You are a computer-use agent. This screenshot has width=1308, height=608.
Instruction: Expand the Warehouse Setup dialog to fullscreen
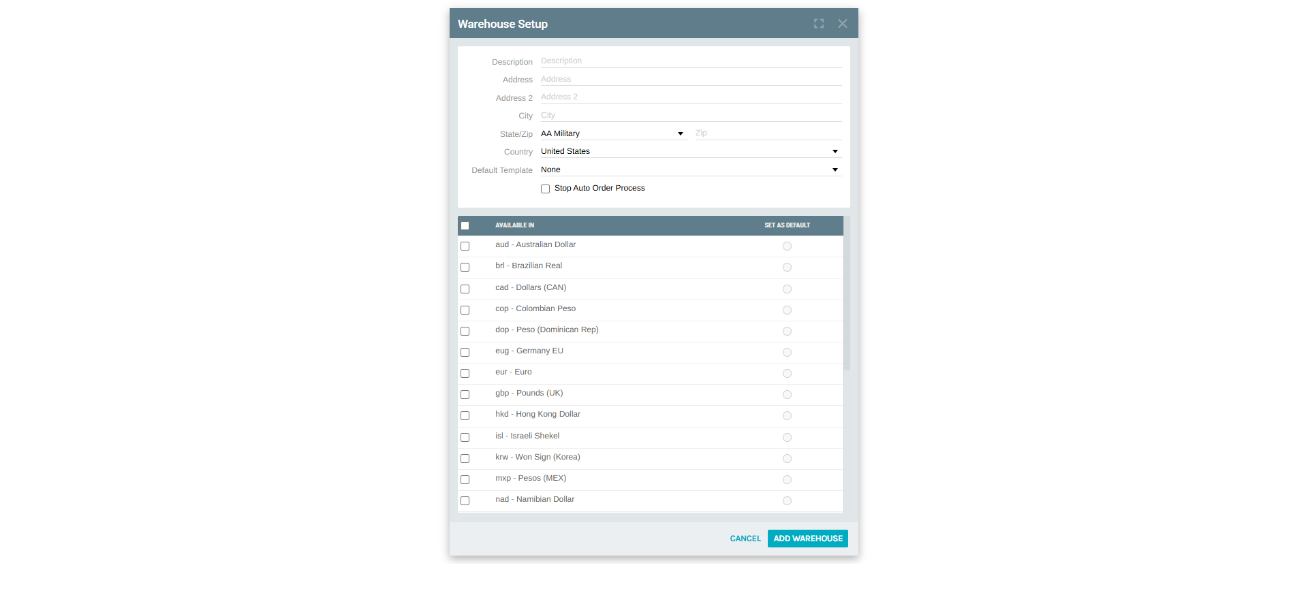(818, 23)
